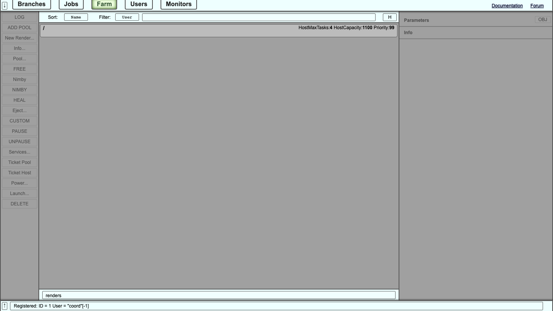Open the Branches tab
The width and height of the screenshot is (553, 311).
point(31,4)
